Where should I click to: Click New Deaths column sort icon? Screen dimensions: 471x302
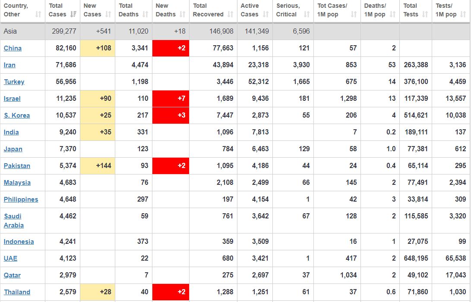point(182,14)
